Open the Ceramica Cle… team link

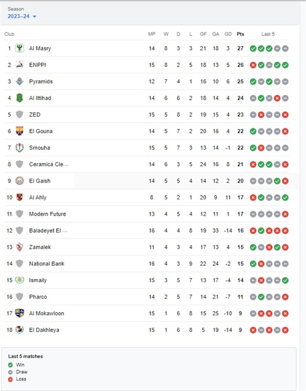pos(49,164)
